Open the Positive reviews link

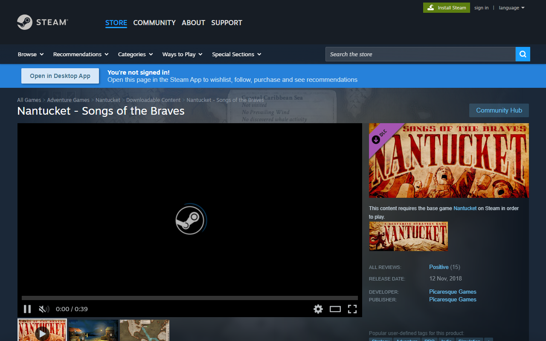coord(439,267)
